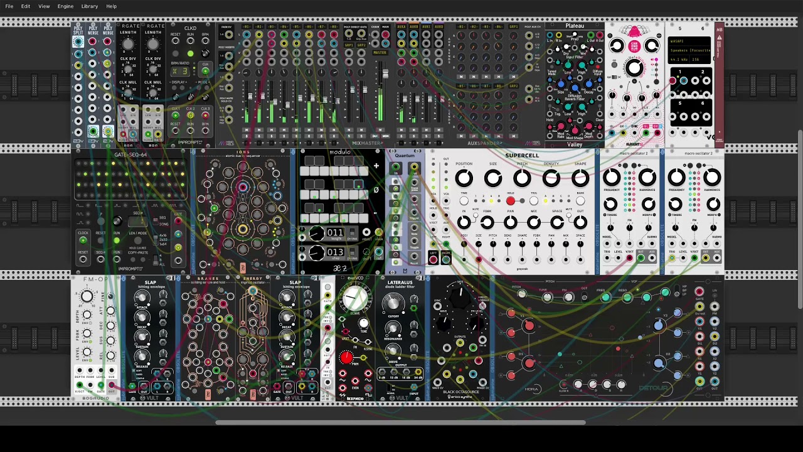Click the GATE-SEQ-64 red GATE output jack
803x452 pixels.
point(178,221)
